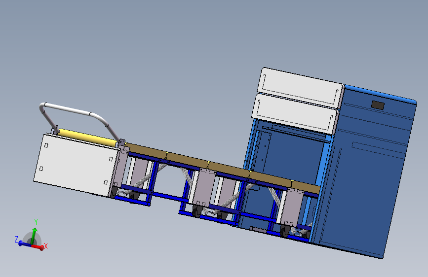The width and height of the screenshot is (428, 277).
Task: Select the lower white drawer front on cabinet
Action: tap(295, 114)
